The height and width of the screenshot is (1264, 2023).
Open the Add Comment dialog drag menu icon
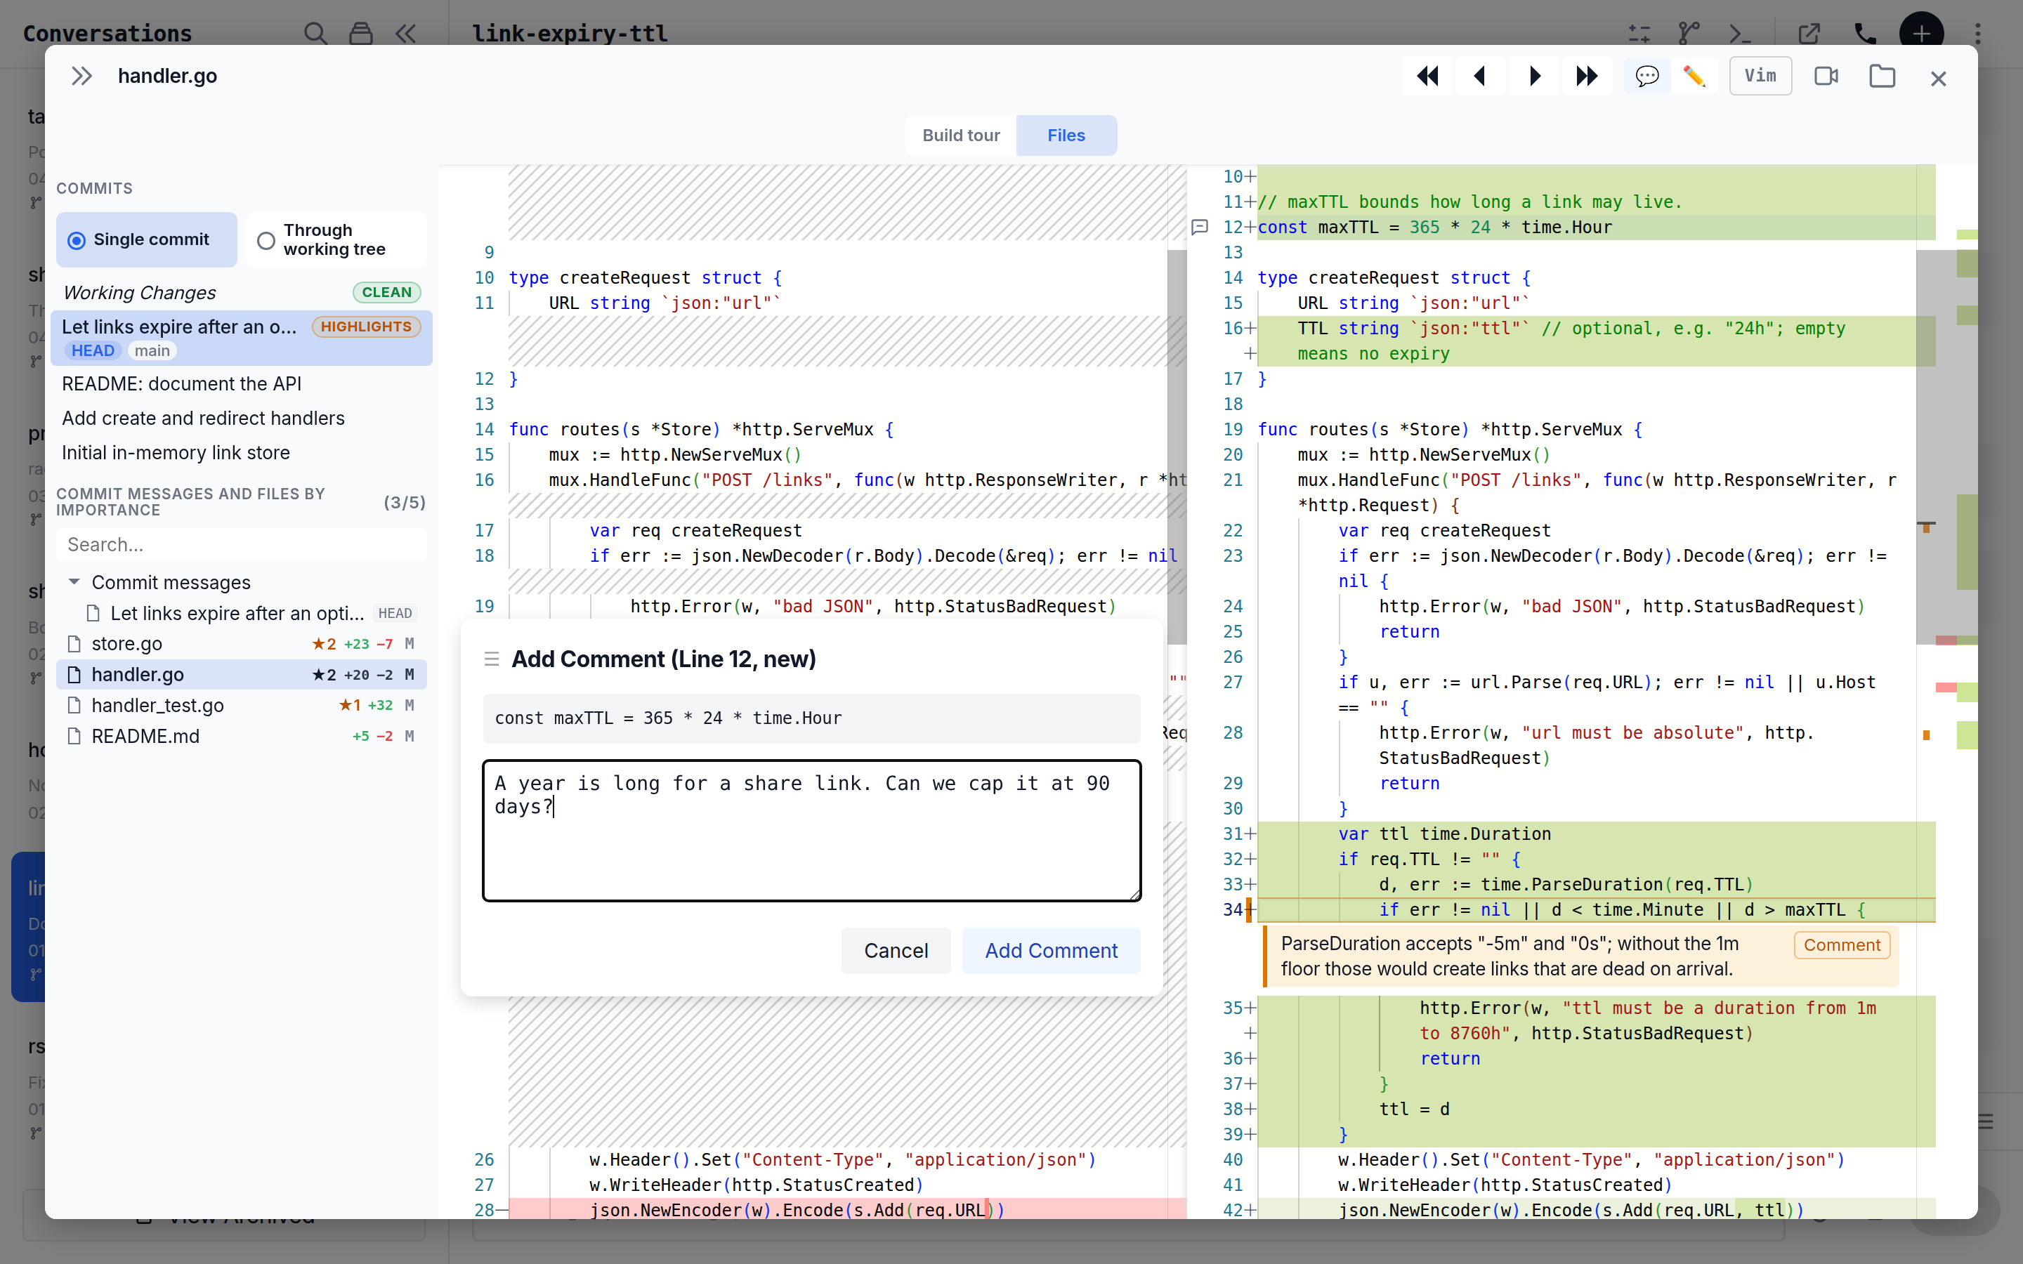(x=492, y=659)
